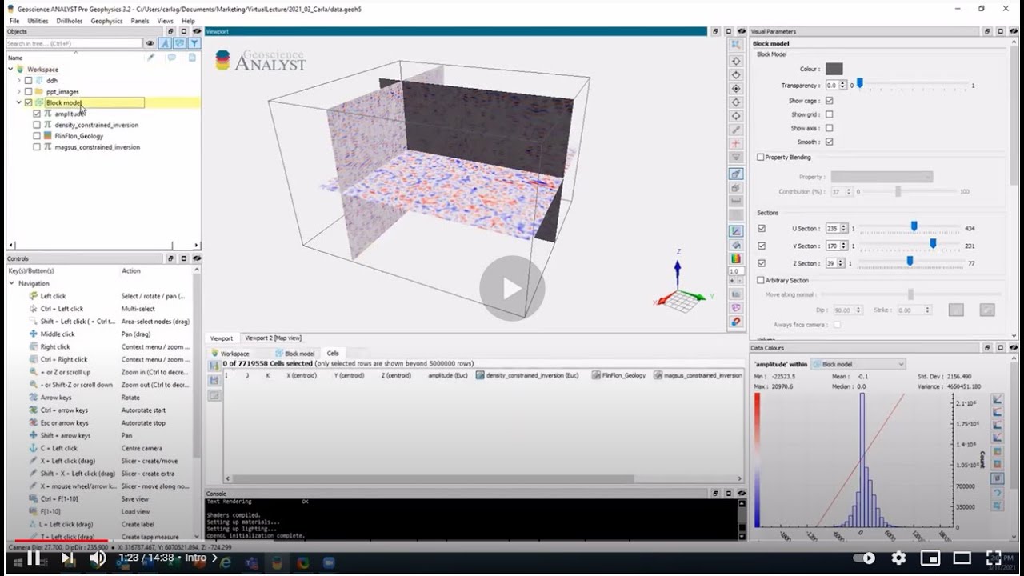
Task: Collapse the Navigation controls section
Action: coord(11,283)
